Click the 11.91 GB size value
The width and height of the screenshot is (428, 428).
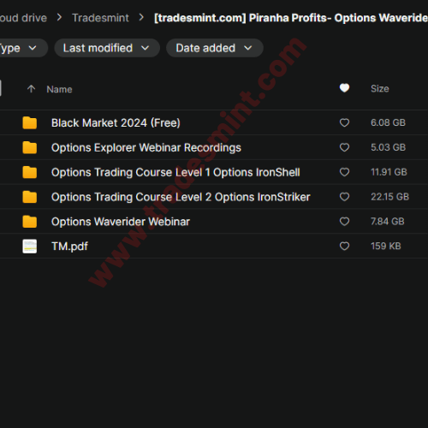[389, 172]
